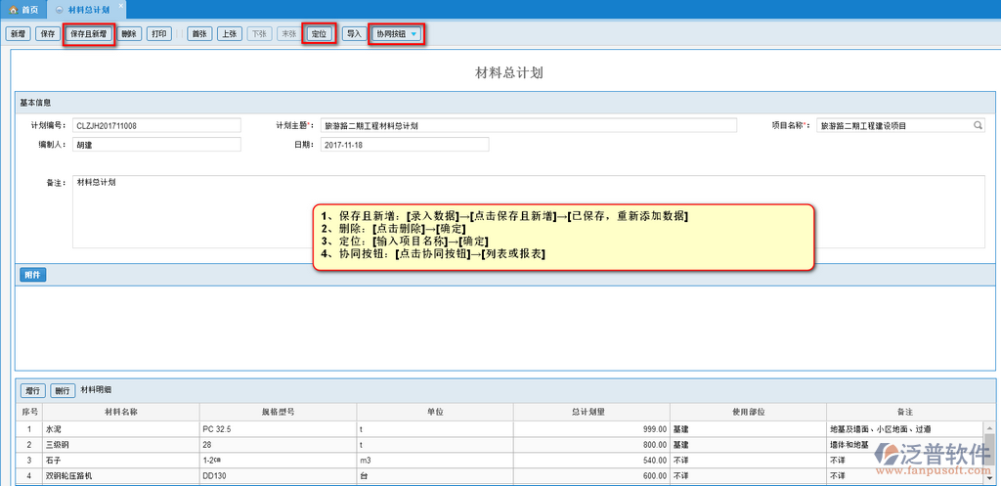1001x486 pixels.
Task: Click the 附件 attachment button
Action: [x=32, y=275]
